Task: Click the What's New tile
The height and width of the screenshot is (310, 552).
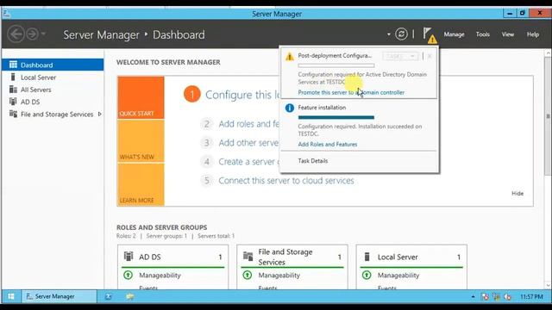Action: (141, 141)
